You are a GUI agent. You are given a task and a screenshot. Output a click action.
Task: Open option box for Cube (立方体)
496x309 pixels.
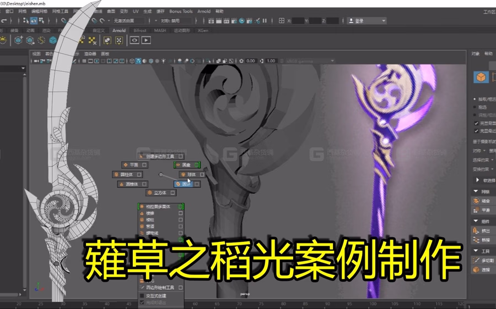point(172,192)
